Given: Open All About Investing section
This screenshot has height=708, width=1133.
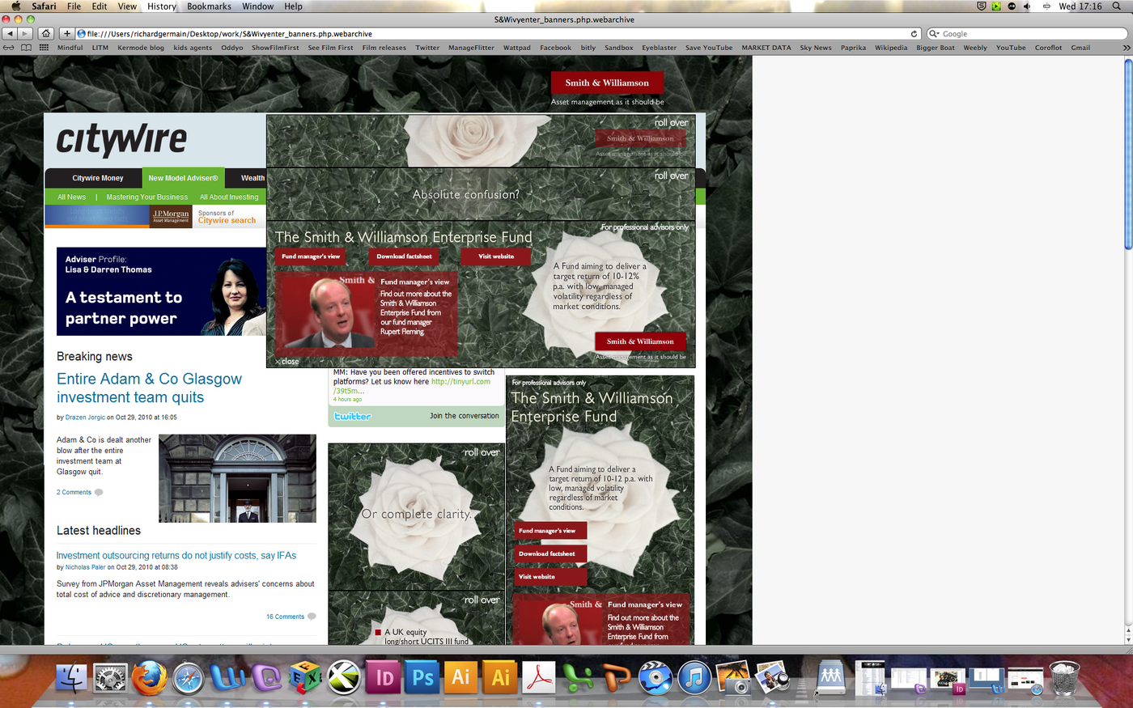Looking at the screenshot, I should coord(229,197).
